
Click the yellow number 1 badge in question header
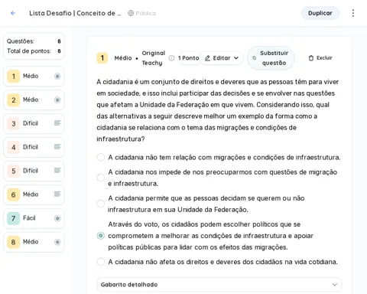point(102,58)
